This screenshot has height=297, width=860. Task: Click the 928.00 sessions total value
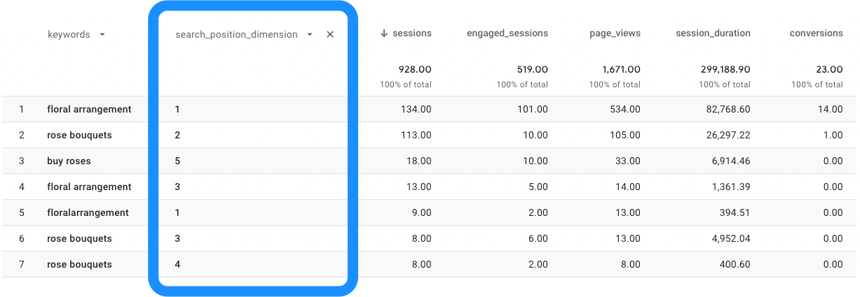click(x=414, y=69)
